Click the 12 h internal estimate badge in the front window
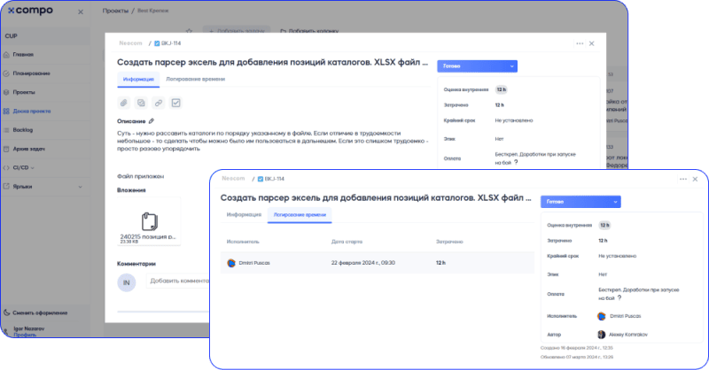The height and width of the screenshot is (370, 709). tap(604, 225)
